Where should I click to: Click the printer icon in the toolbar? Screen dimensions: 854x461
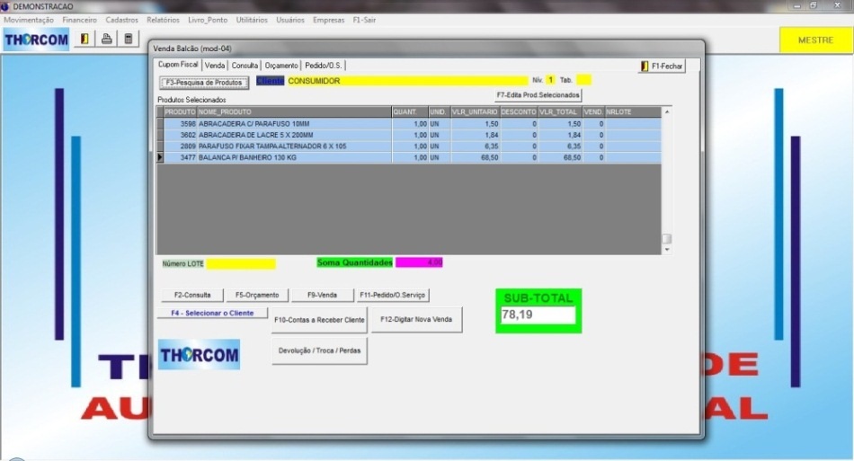106,39
